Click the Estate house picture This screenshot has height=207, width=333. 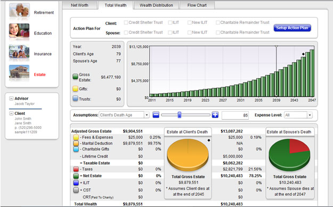pyautogui.click(x=19, y=72)
